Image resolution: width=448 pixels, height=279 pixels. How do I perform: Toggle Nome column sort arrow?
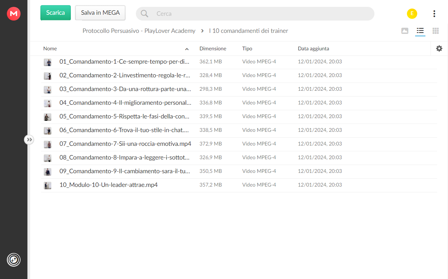[187, 49]
